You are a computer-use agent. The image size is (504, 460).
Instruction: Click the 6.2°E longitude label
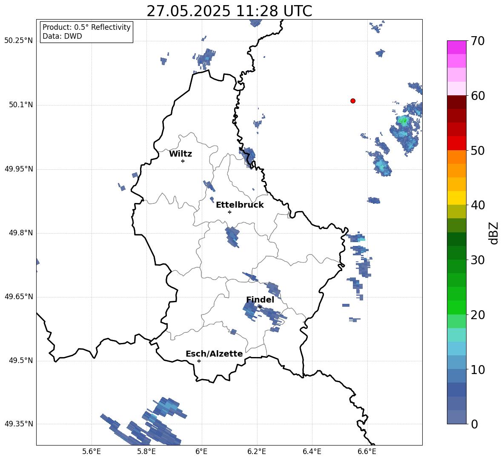[x=257, y=451]
